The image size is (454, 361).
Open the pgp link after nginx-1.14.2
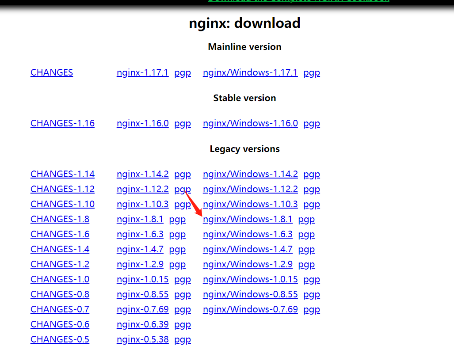tap(183, 175)
